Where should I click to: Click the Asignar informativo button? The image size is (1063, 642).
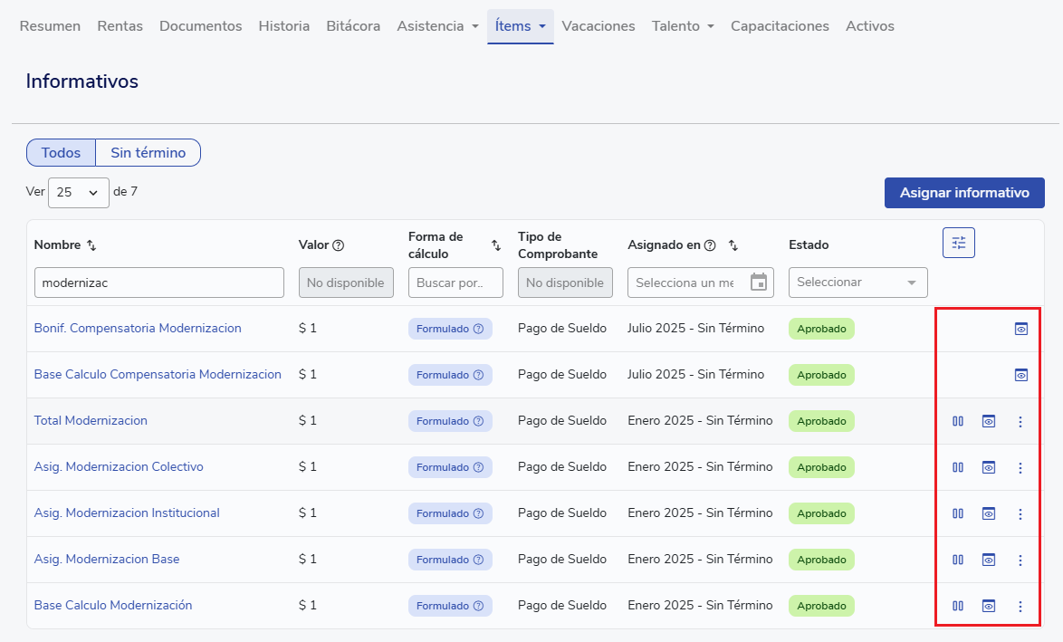tap(963, 193)
